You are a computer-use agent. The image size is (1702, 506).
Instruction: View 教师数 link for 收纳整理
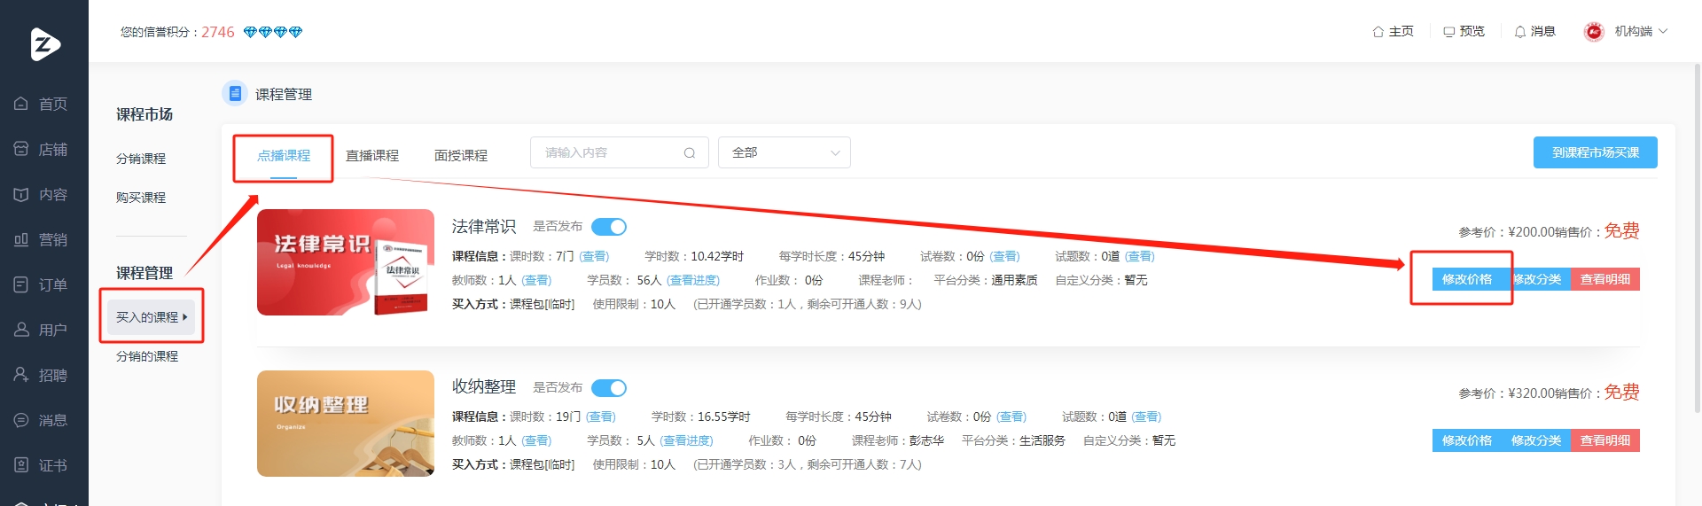tap(536, 440)
